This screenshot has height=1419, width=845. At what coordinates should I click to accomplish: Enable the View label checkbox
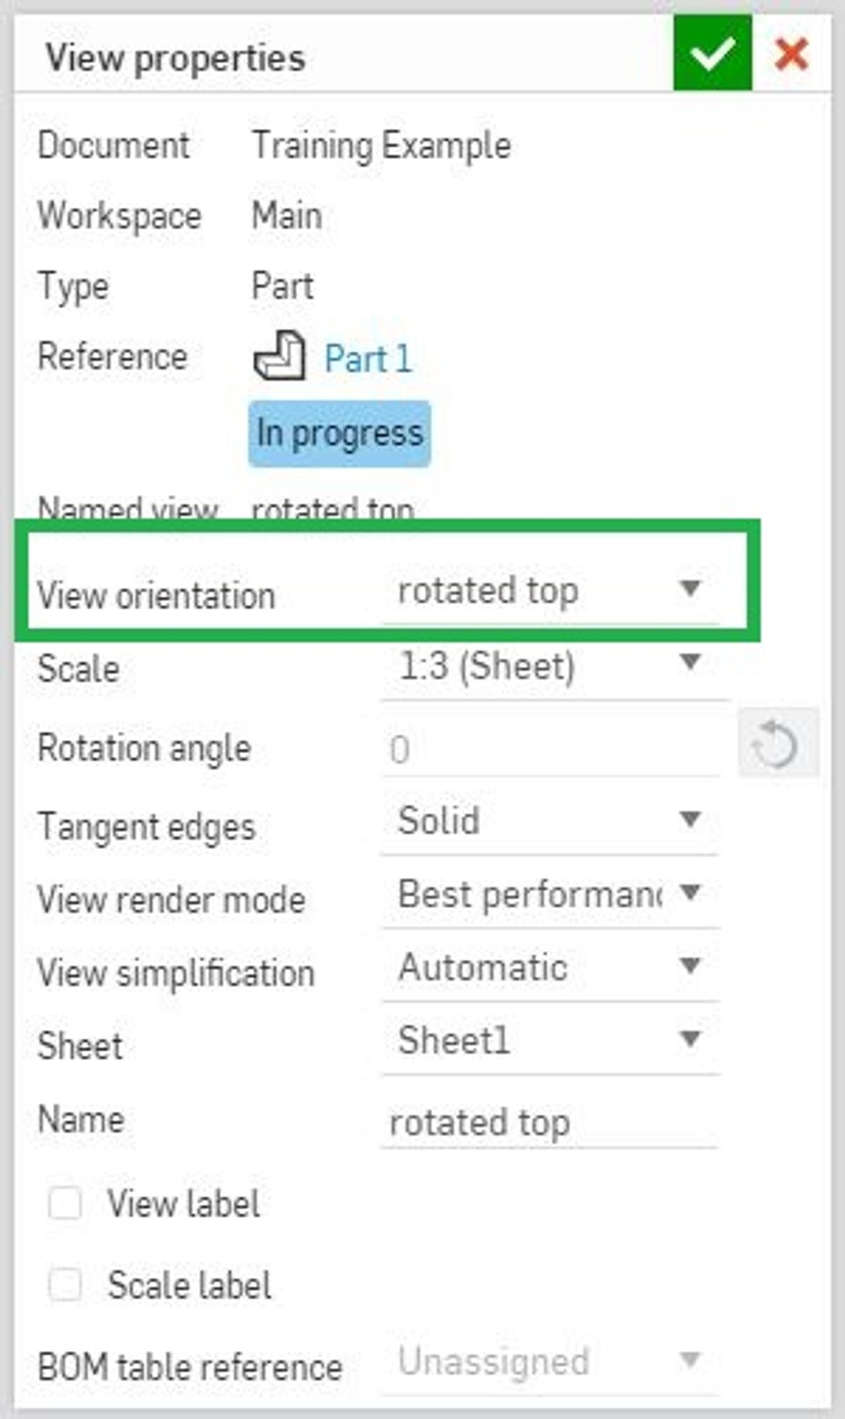pos(65,1201)
